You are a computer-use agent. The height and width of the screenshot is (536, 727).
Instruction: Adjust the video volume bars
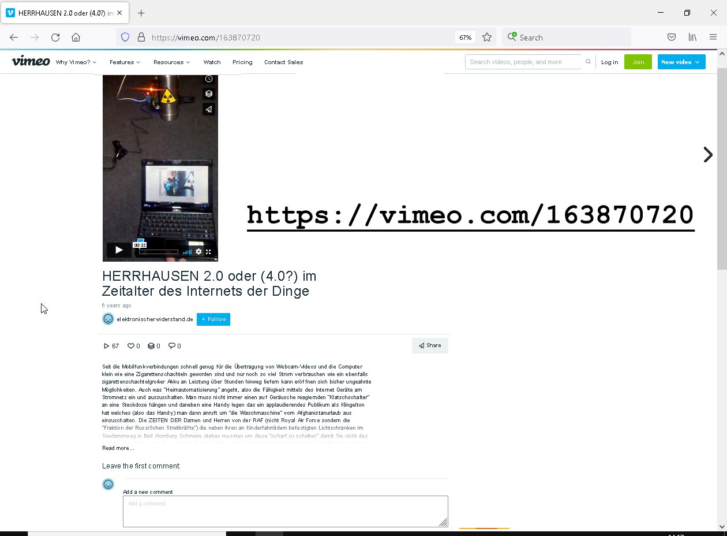(x=187, y=252)
